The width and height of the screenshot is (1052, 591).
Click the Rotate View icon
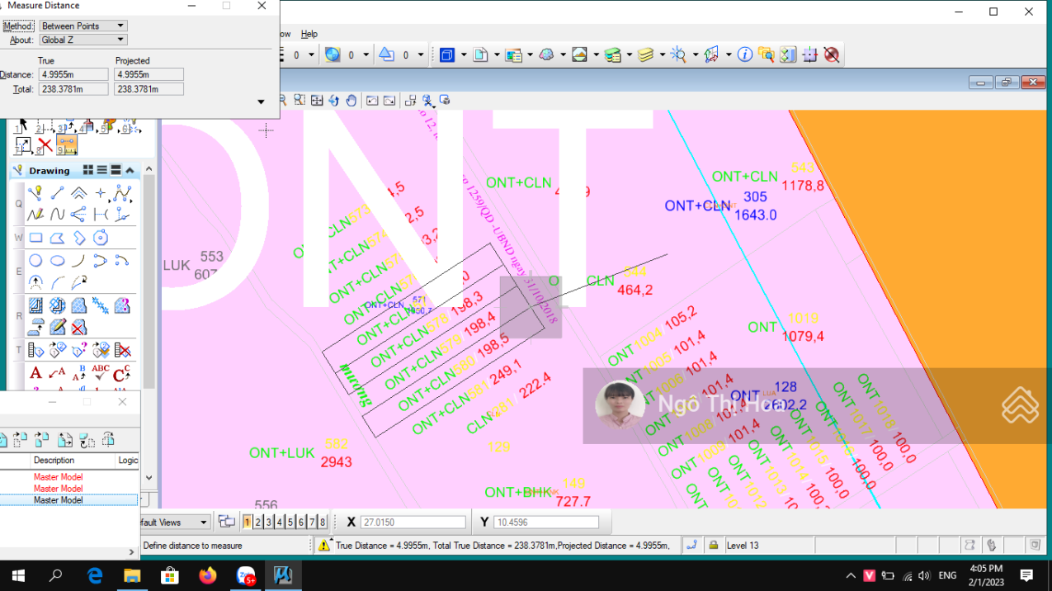pyautogui.click(x=333, y=101)
